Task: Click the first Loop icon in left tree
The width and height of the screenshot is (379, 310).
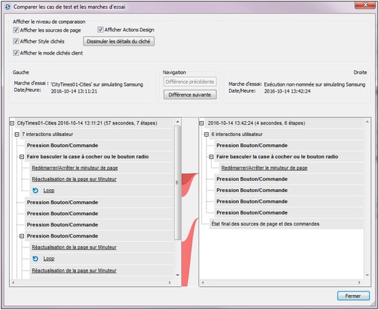Action: click(35, 190)
